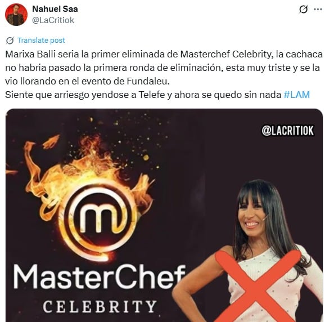Click the display name Nahuel Saa

[55, 9]
